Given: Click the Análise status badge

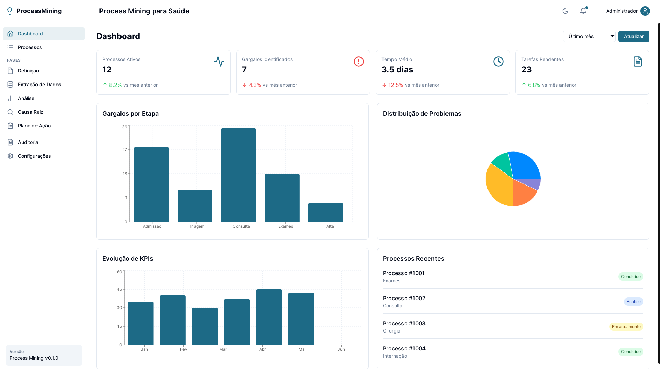Looking at the screenshot, I should pyautogui.click(x=633, y=302).
